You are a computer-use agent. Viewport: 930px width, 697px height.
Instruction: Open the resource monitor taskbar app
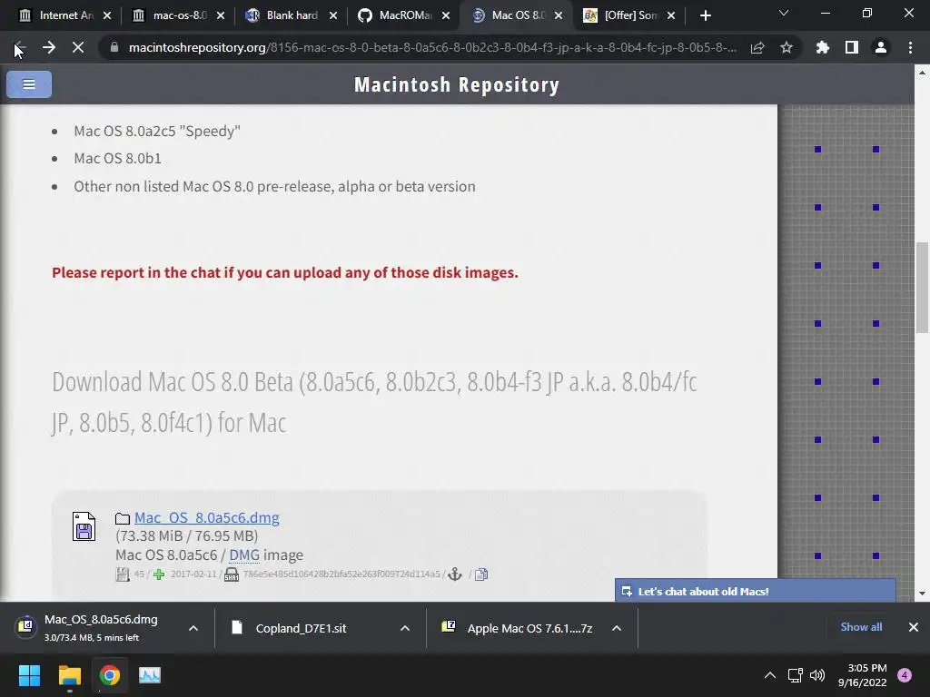(x=150, y=675)
